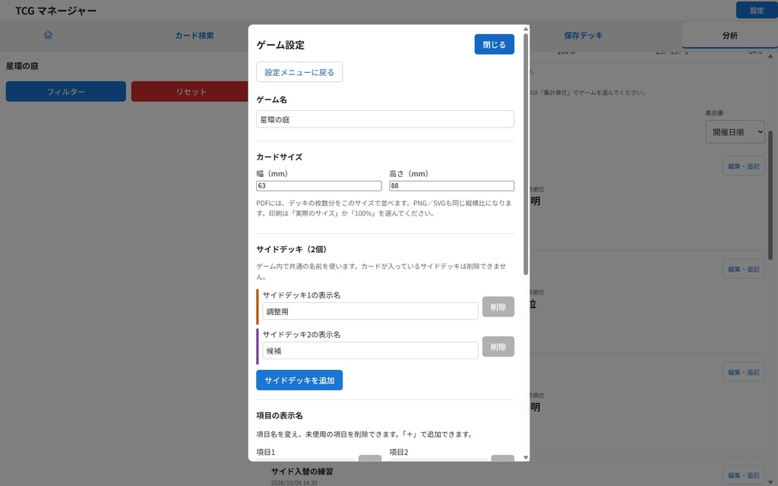This screenshot has width=778, height=486.
Task: Edit サイドデッキ1の表示名 field
Action: click(x=370, y=311)
